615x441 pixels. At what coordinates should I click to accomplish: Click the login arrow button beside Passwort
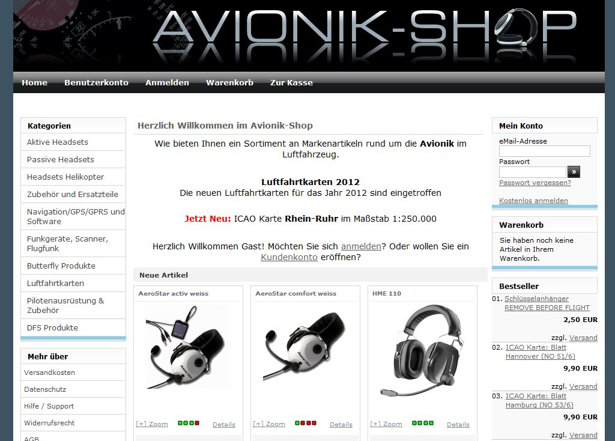[574, 171]
